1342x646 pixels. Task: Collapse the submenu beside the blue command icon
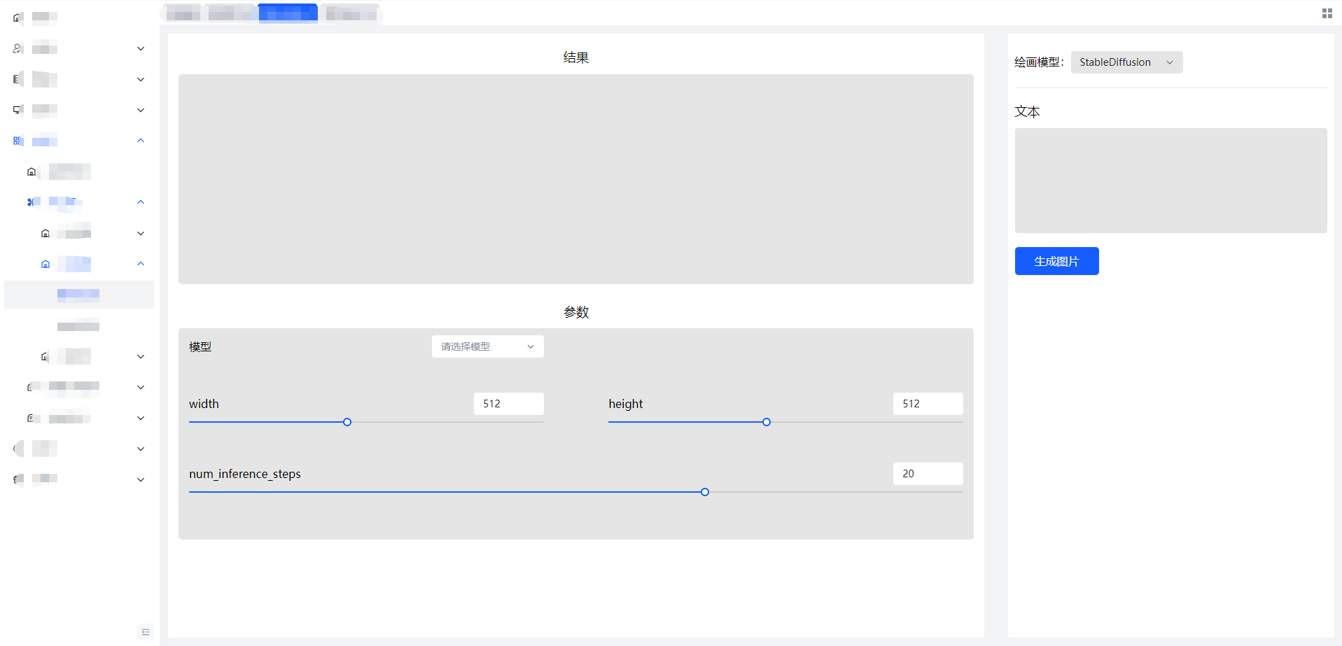point(141,202)
